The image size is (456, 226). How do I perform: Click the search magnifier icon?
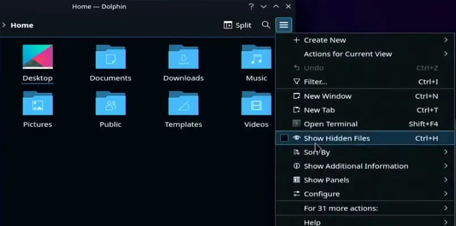click(266, 25)
